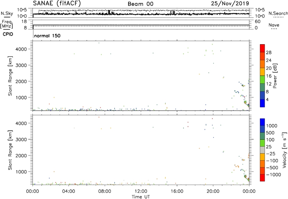Click the CPID row label
The height and width of the screenshot is (199, 288).
tap(8, 34)
